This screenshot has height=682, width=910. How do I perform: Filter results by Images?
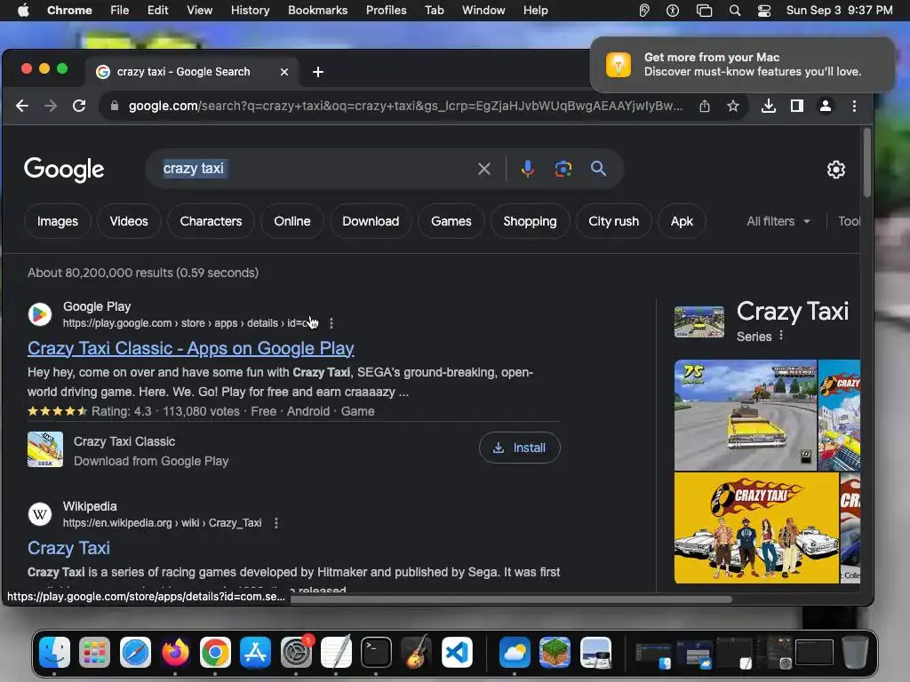pos(58,221)
